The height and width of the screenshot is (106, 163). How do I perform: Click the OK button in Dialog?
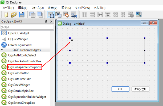120,89
